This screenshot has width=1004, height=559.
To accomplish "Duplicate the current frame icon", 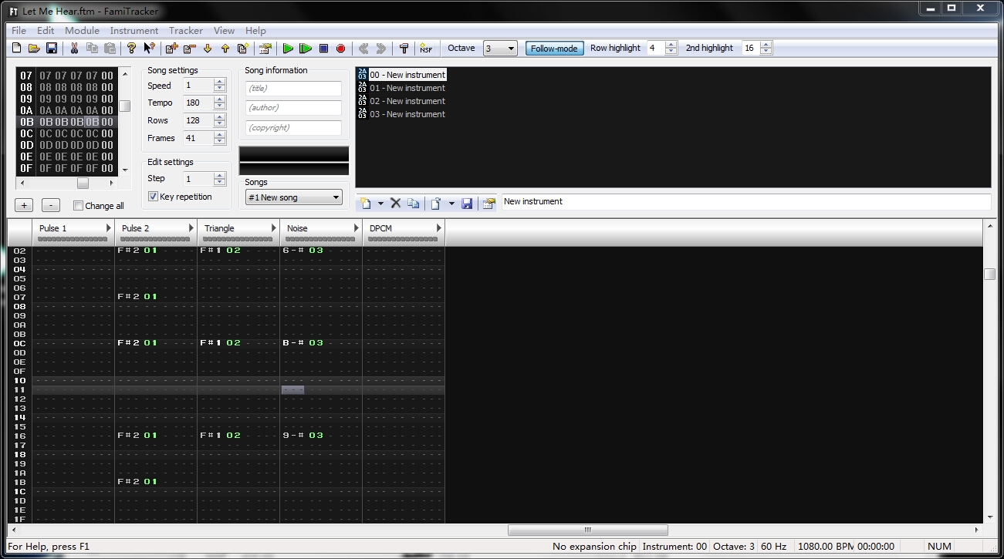I will pyautogui.click(x=242, y=49).
